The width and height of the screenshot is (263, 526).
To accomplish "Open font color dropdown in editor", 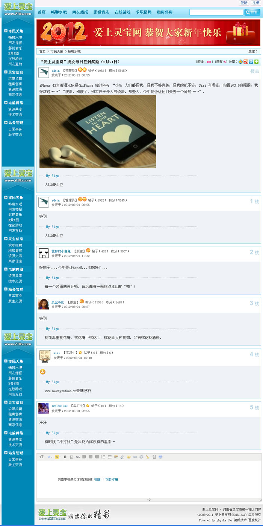I will pos(50,457).
